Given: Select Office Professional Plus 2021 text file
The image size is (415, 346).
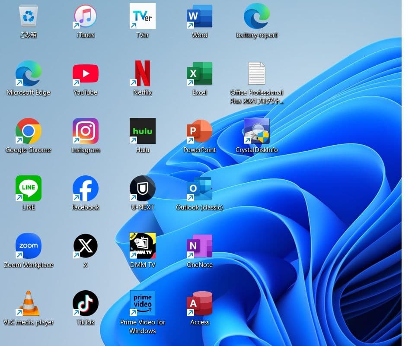Looking at the screenshot, I should (256, 73).
